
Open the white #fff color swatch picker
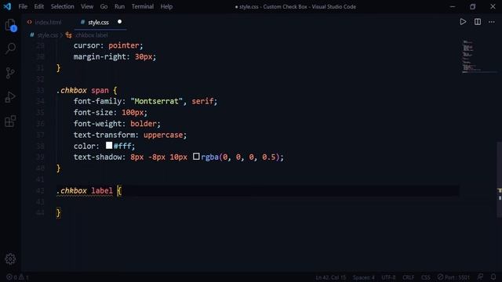[x=109, y=146]
